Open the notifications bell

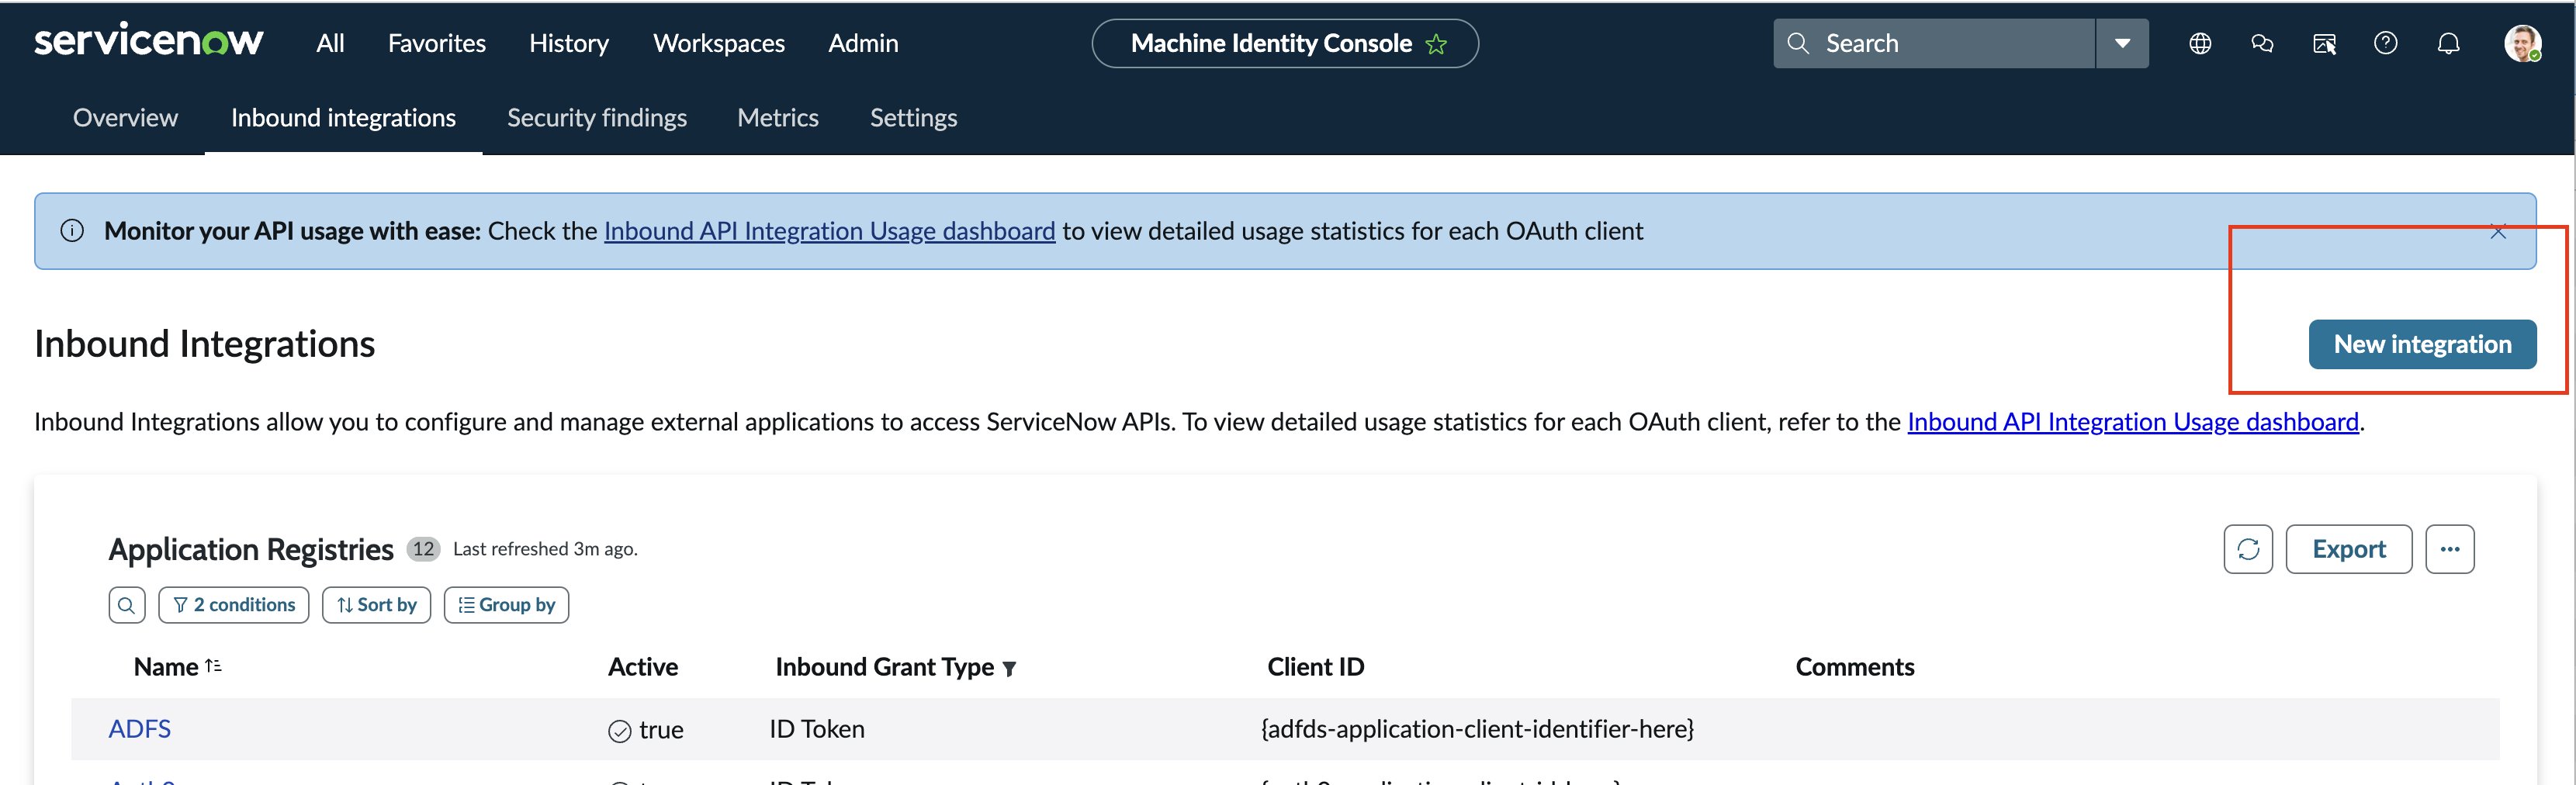coord(2448,43)
